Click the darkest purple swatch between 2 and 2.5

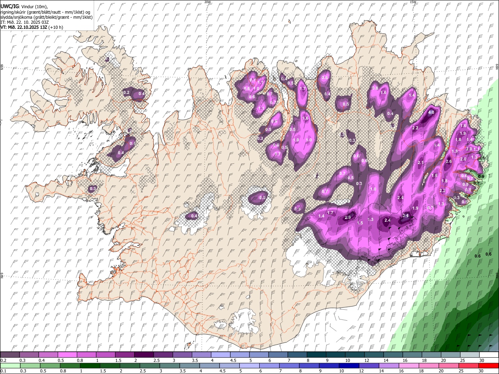(x=144, y=355)
